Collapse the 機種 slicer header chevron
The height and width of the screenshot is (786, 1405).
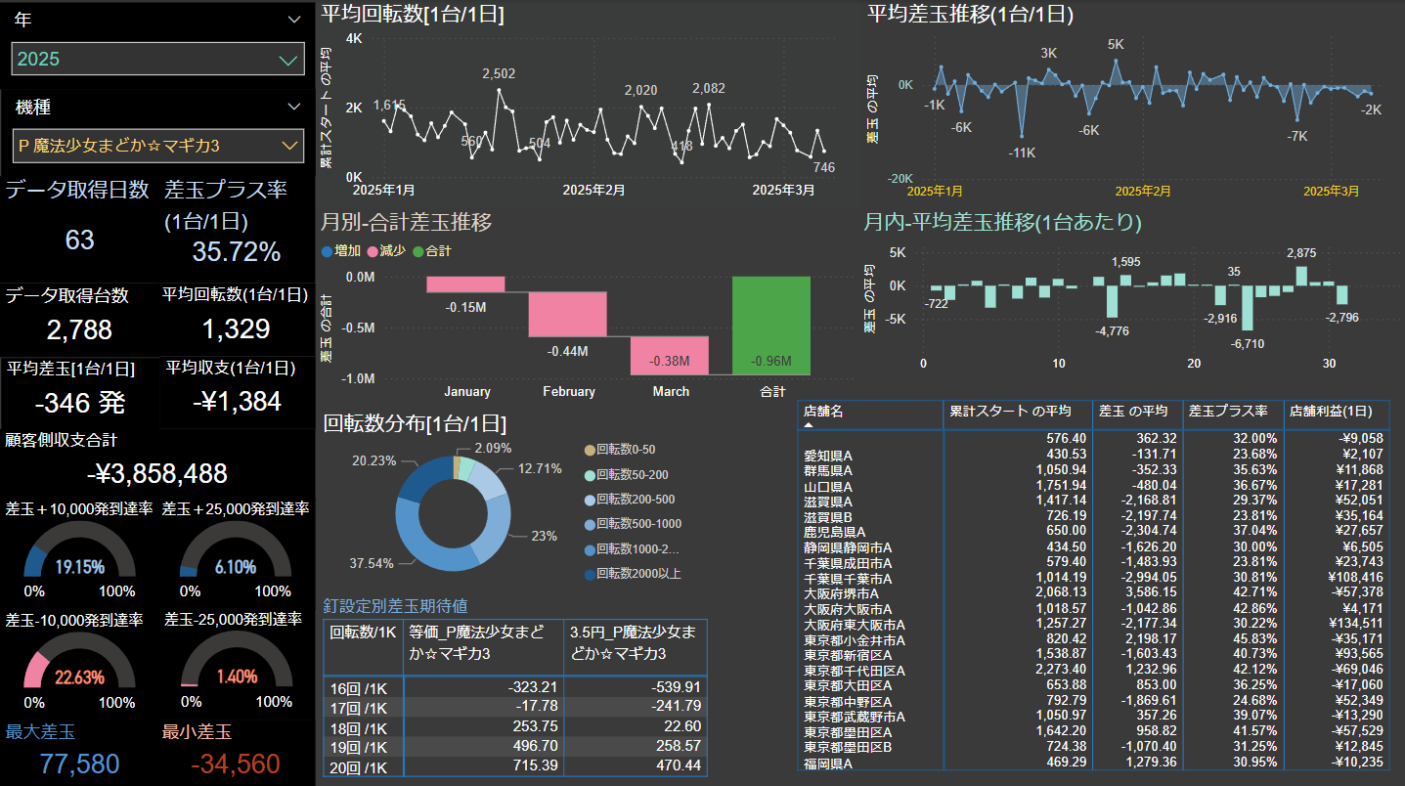click(294, 107)
